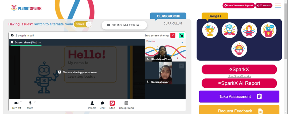
Task: Click the Request Feedback button
Action: click(239, 110)
